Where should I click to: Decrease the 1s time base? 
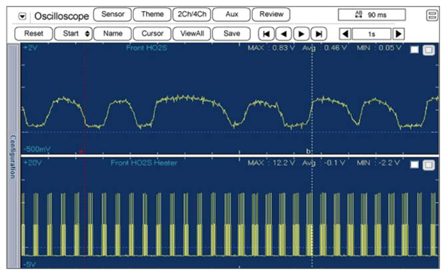pyautogui.click(x=345, y=33)
